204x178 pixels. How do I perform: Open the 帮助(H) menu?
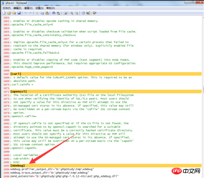click(51, 8)
